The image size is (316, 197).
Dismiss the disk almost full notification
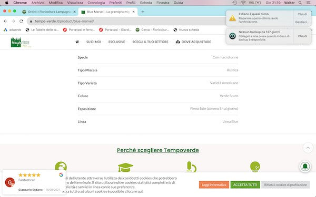pos(302,14)
